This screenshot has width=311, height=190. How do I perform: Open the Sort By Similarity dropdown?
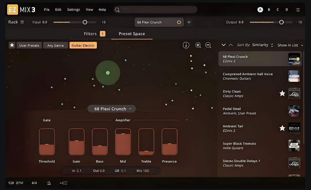pos(255,45)
